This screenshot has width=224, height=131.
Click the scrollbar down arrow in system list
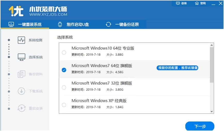(x=212, y=111)
